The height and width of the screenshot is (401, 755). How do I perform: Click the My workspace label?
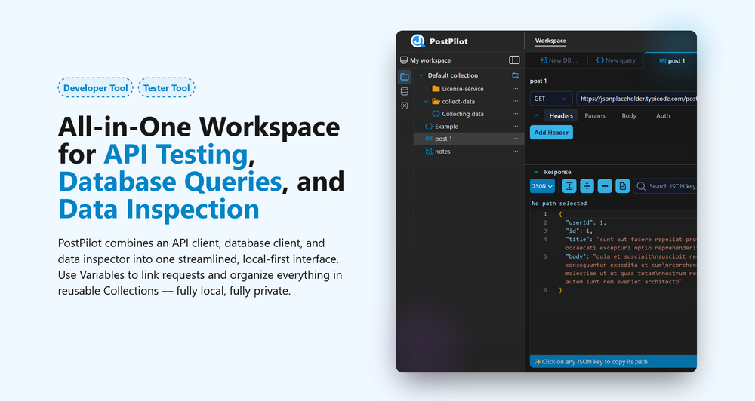(430, 60)
